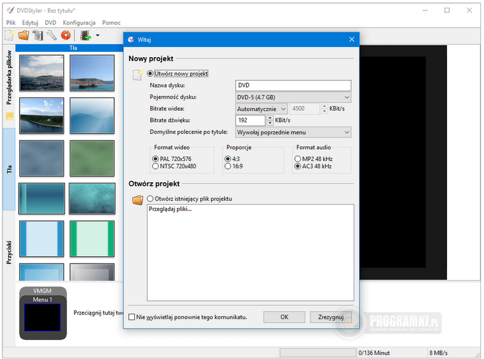This screenshot has height=359, width=484.
Task: Open Domyślne polecenie po tytule dropdown
Action: [x=293, y=132]
